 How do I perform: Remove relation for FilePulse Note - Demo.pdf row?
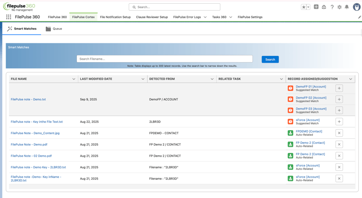coord(339,144)
